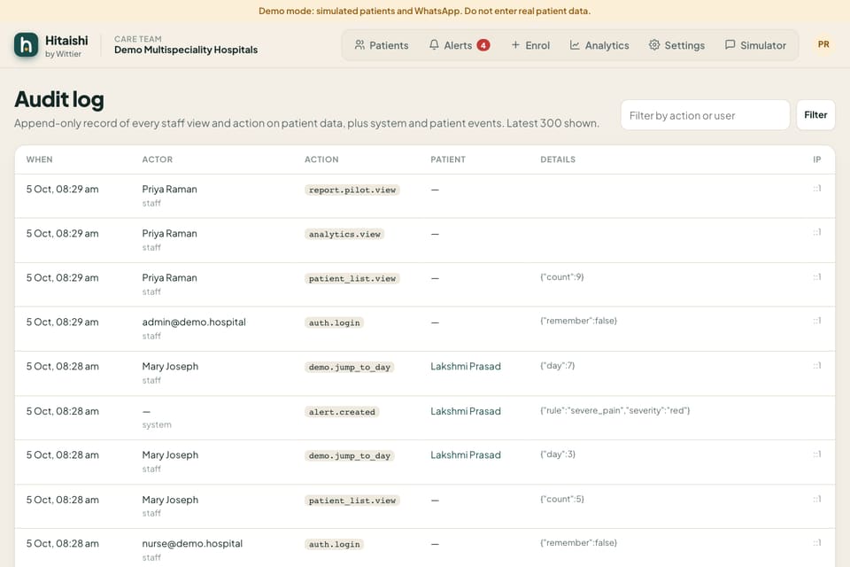
Task: Click the {"day":7} details value
Action: point(557,366)
